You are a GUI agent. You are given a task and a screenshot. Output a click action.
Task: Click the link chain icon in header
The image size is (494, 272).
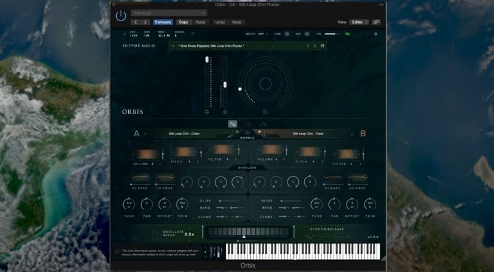tap(376, 22)
